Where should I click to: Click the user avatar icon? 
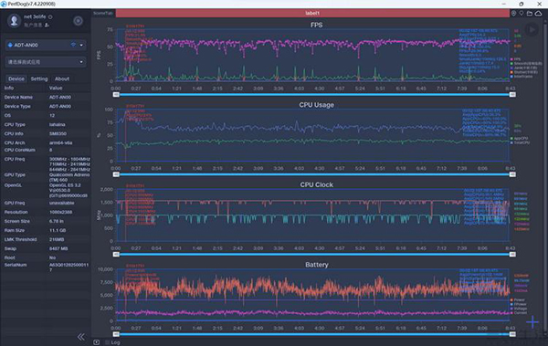coord(14,21)
